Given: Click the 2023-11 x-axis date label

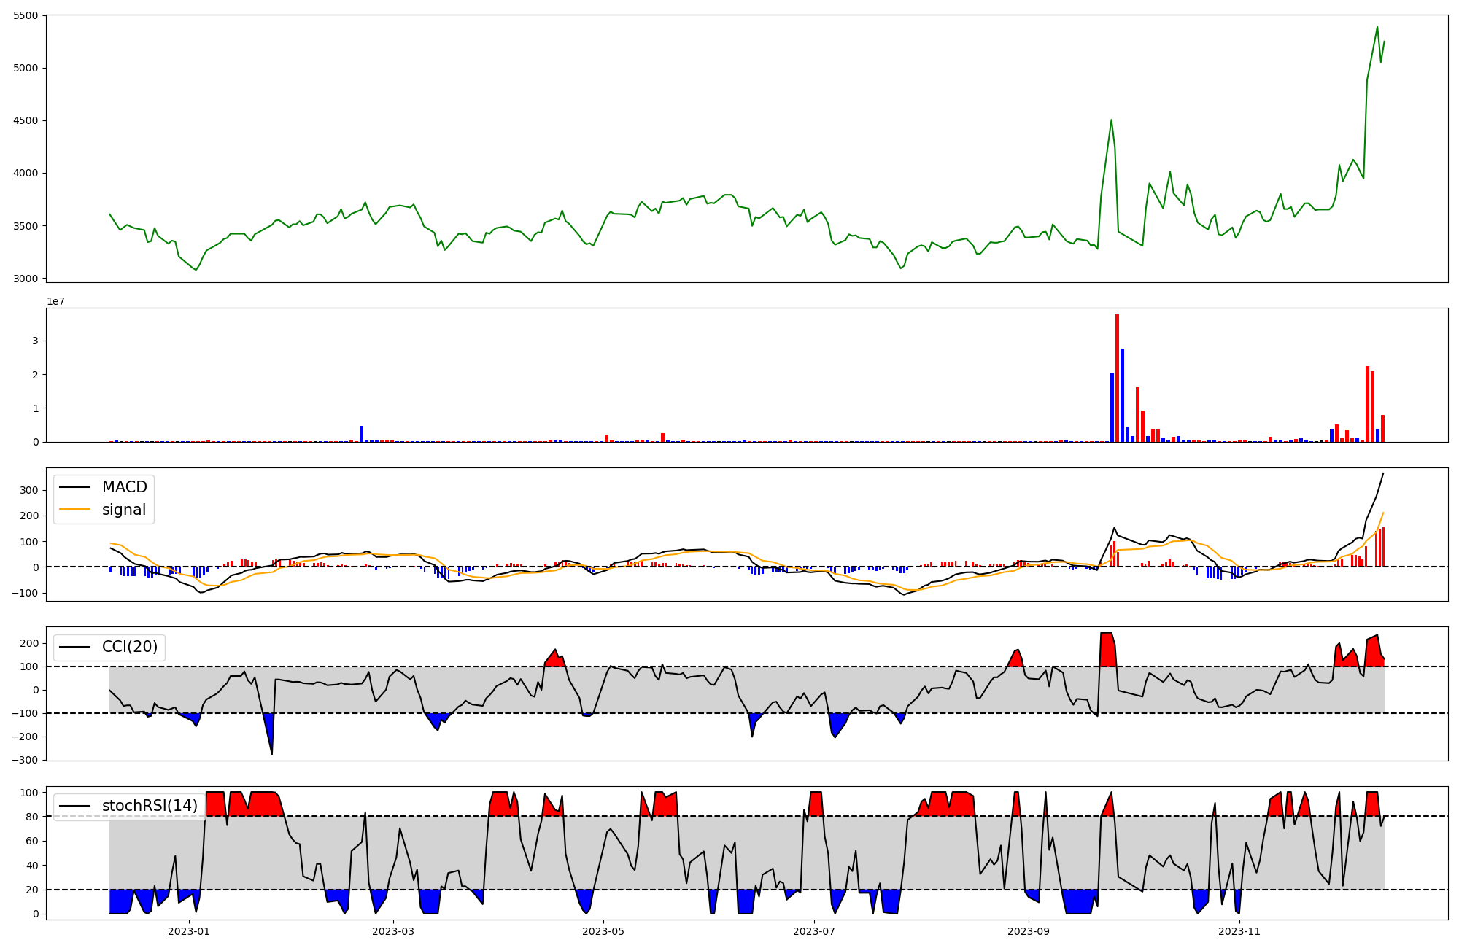Looking at the screenshot, I should pyautogui.click(x=1239, y=931).
